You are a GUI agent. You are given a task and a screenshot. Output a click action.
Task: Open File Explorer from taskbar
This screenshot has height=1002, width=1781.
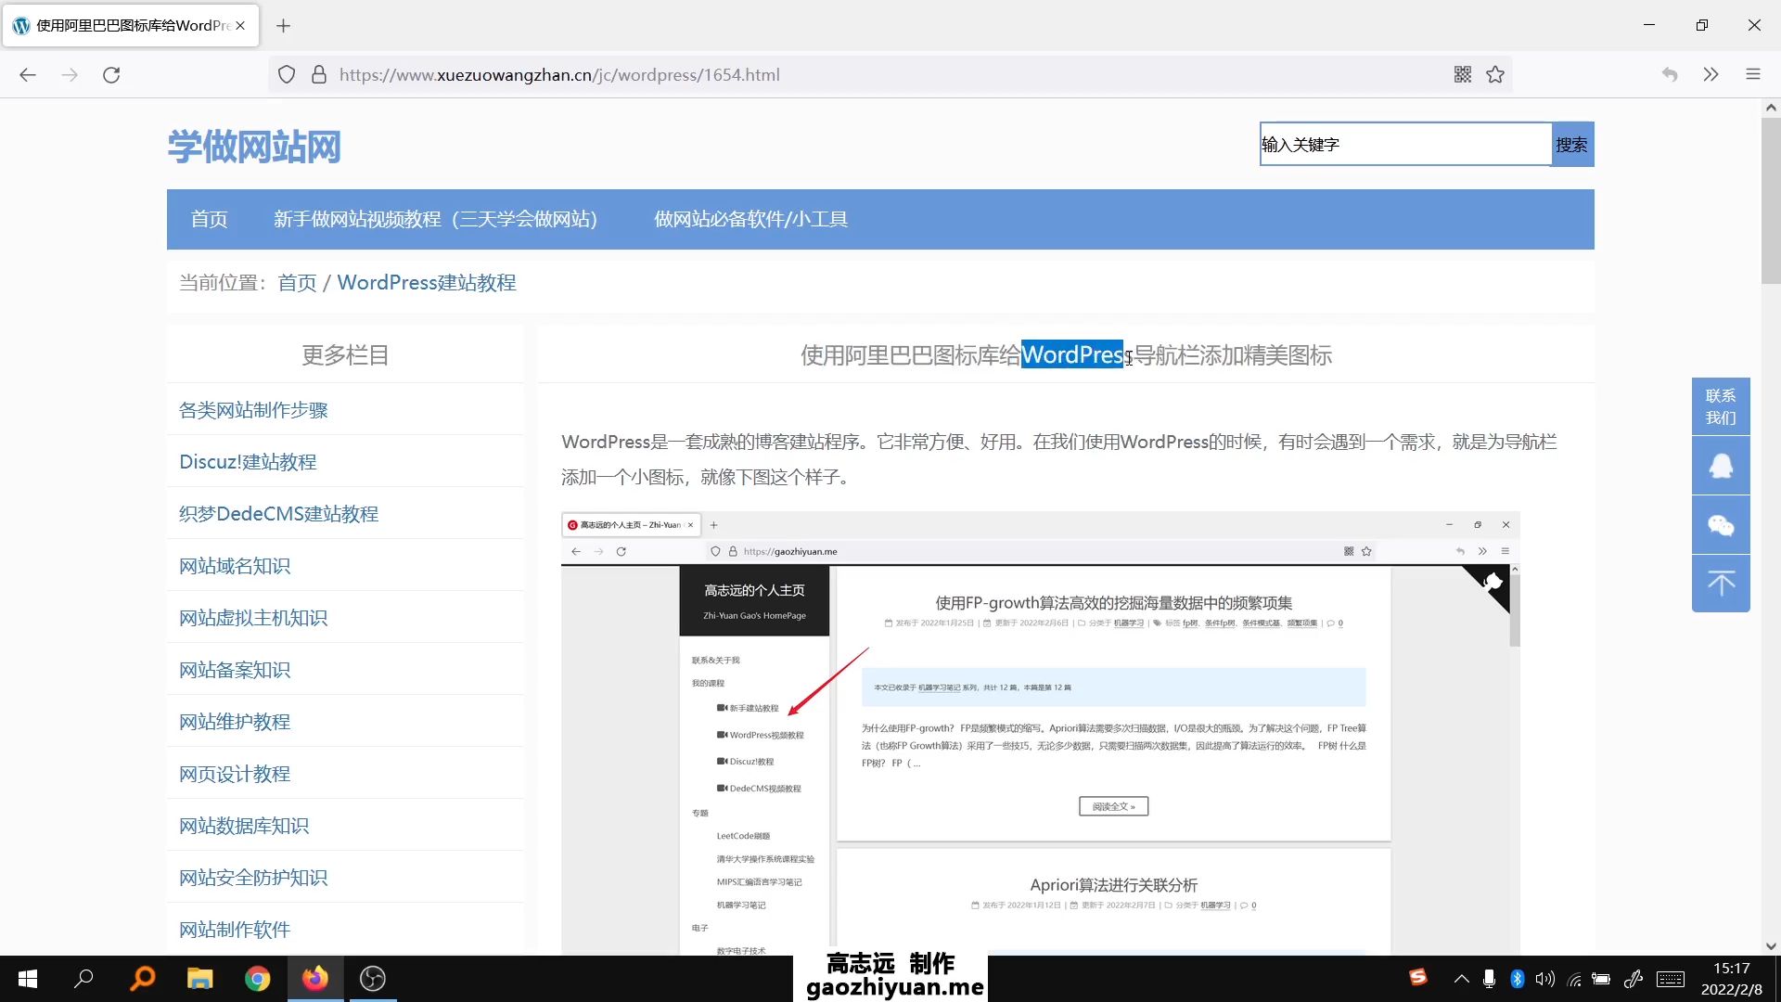tap(199, 979)
